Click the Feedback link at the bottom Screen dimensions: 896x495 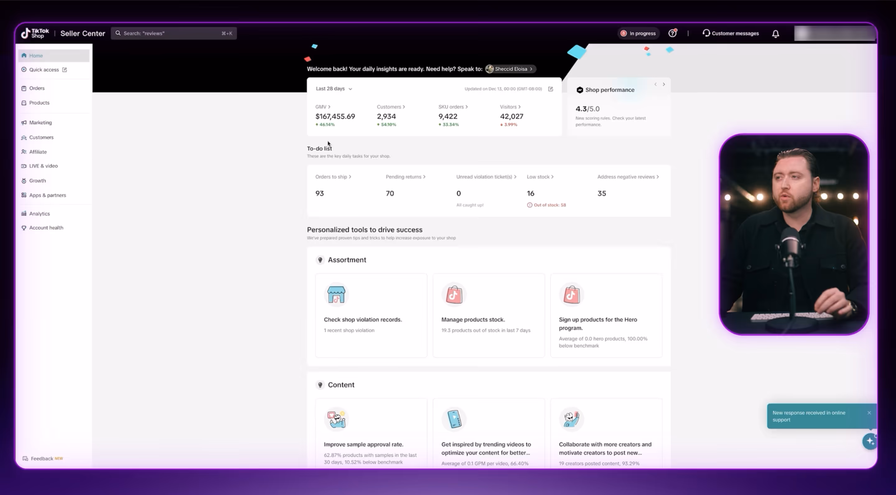coord(42,458)
